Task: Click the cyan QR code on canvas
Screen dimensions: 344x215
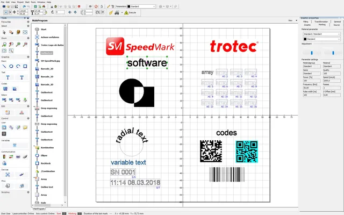Action: click(x=247, y=152)
